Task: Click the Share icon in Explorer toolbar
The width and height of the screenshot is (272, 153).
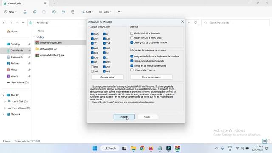Action: (63, 12)
